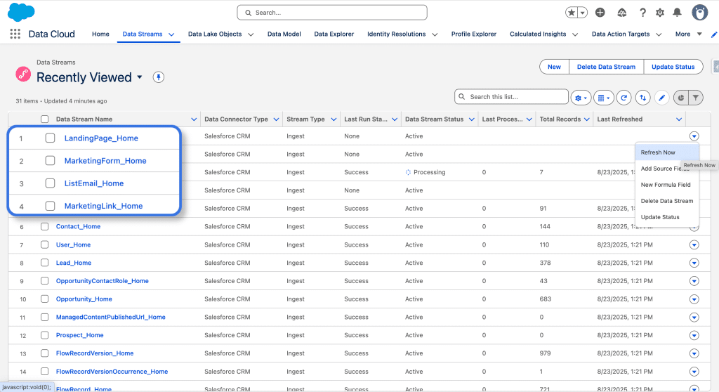Viewport: 719px width, 392px height.
Task: Tick the LandingPage_Home row checkbox
Action: [x=51, y=138]
